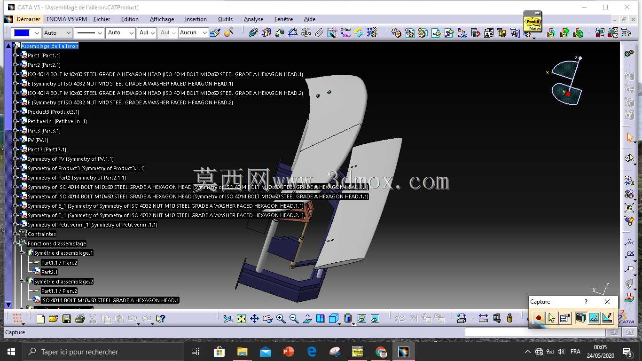Toggle vector mode icon in Capture toolbar
Viewport: 642px width, 361px height.
tap(607, 318)
